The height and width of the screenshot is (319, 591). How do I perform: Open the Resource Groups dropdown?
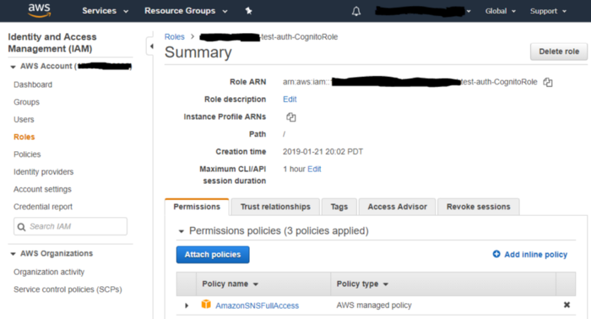[186, 11]
